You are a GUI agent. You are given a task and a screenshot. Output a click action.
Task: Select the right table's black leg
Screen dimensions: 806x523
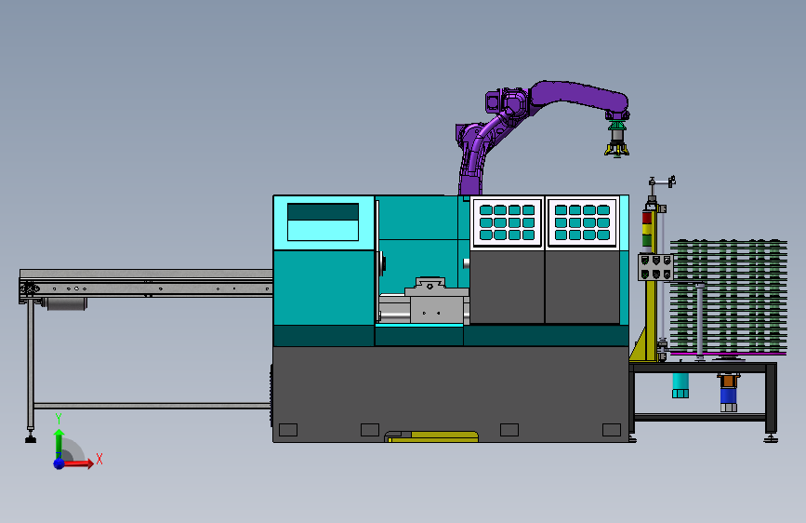coord(771,400)
